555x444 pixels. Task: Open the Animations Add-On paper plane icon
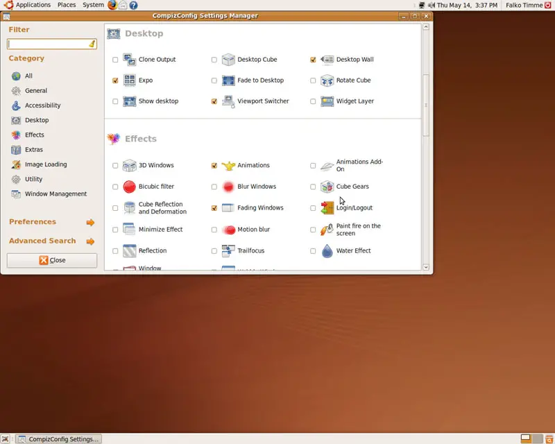327,165
